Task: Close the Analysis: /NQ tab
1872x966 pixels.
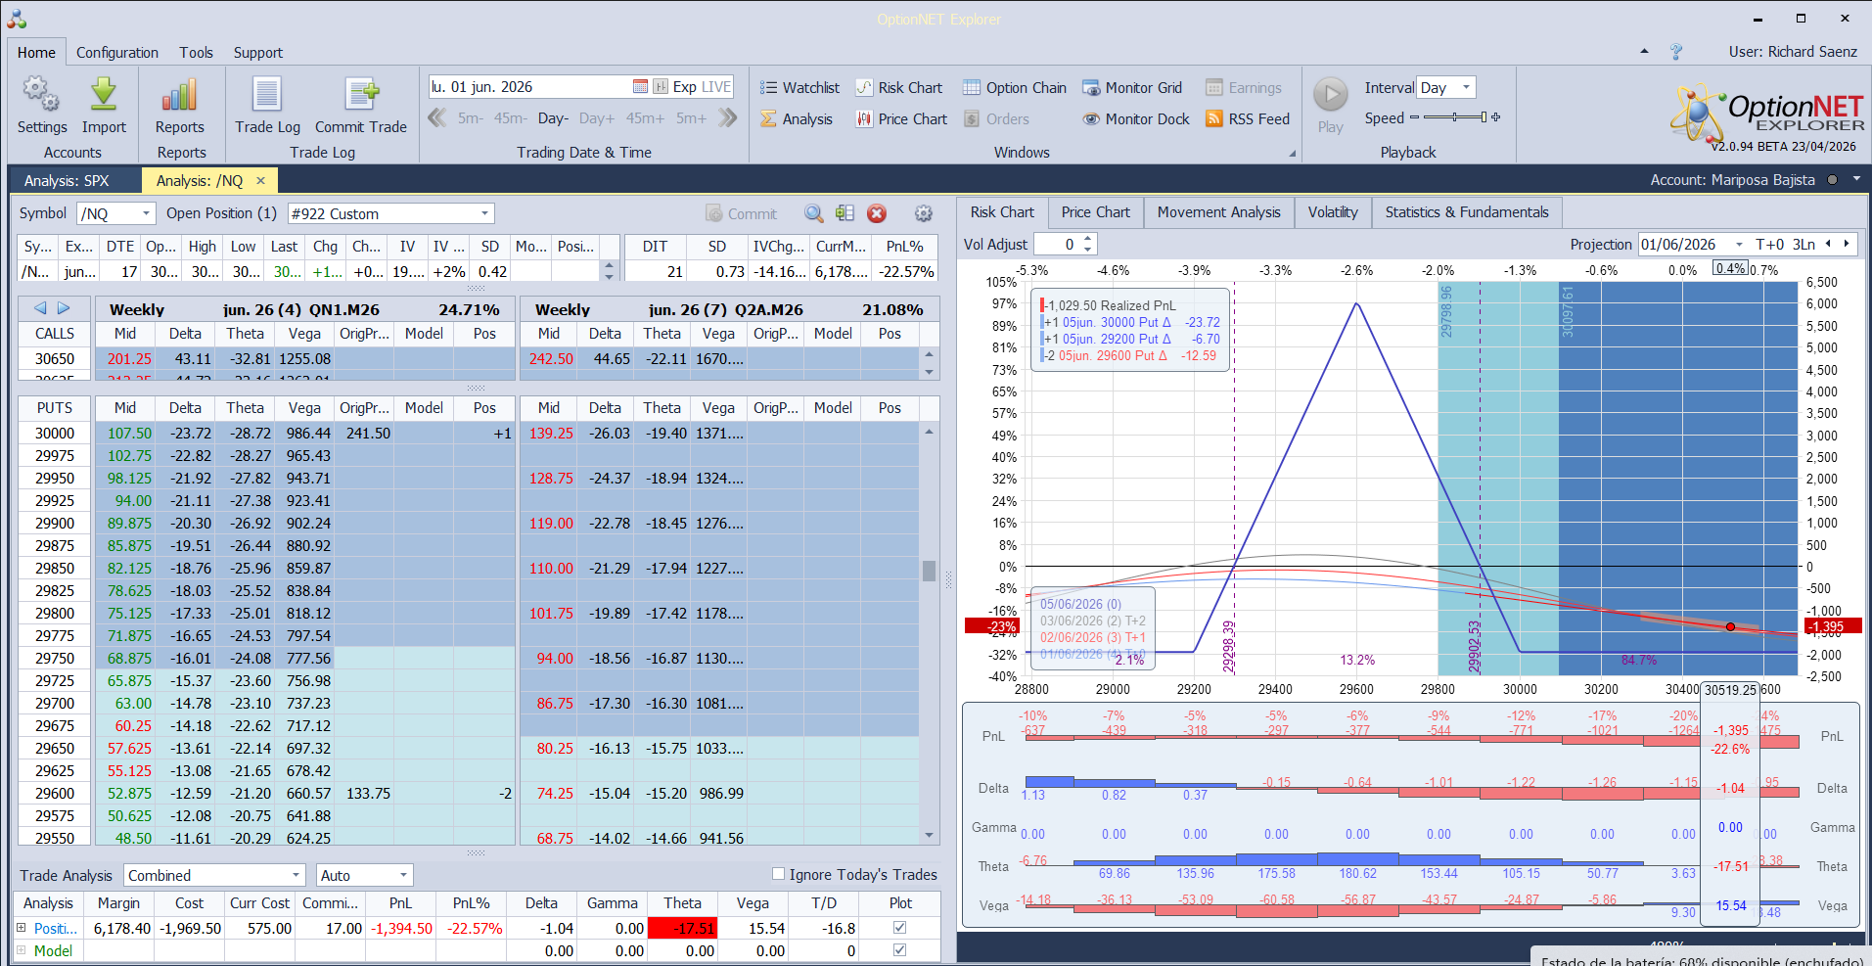Action: coord(260,181)
